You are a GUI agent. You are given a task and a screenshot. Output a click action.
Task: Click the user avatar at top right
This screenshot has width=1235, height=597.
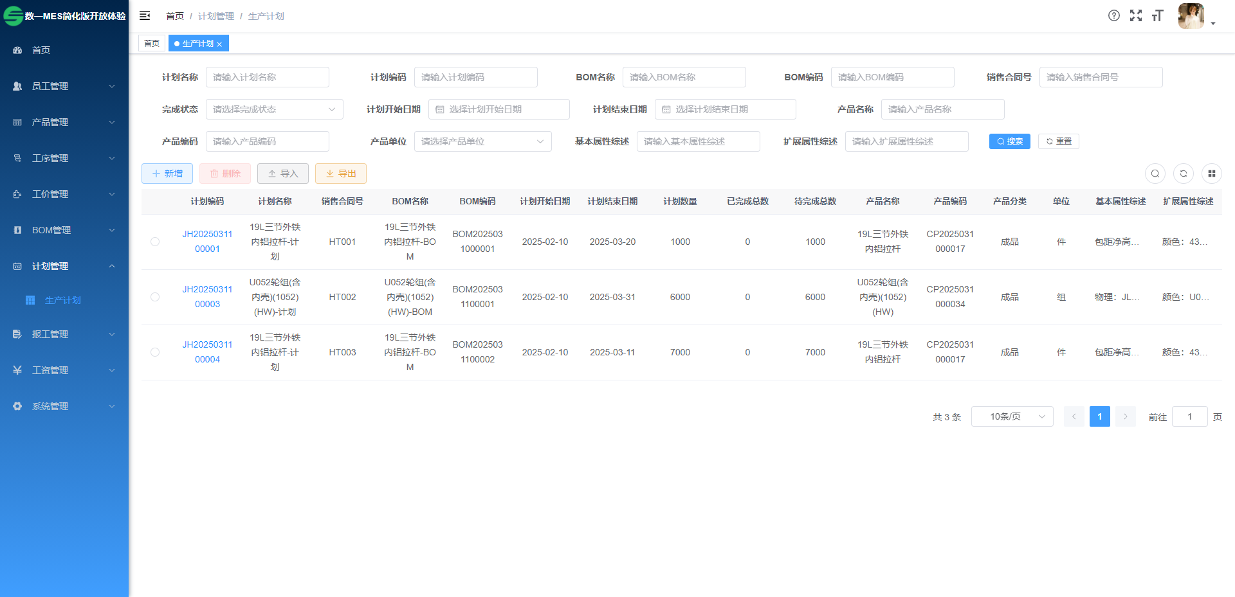coord(1191,16)
